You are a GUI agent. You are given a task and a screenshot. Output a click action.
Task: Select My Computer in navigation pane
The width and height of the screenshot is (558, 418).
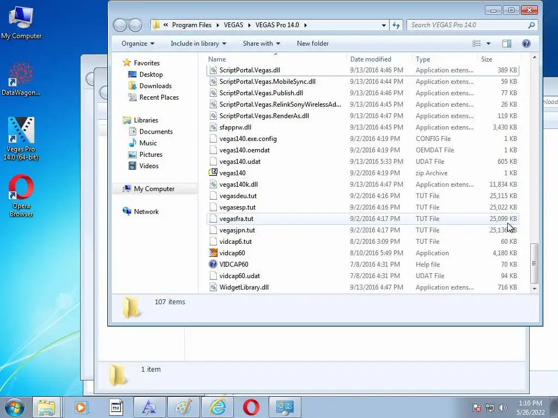point(154,189)
